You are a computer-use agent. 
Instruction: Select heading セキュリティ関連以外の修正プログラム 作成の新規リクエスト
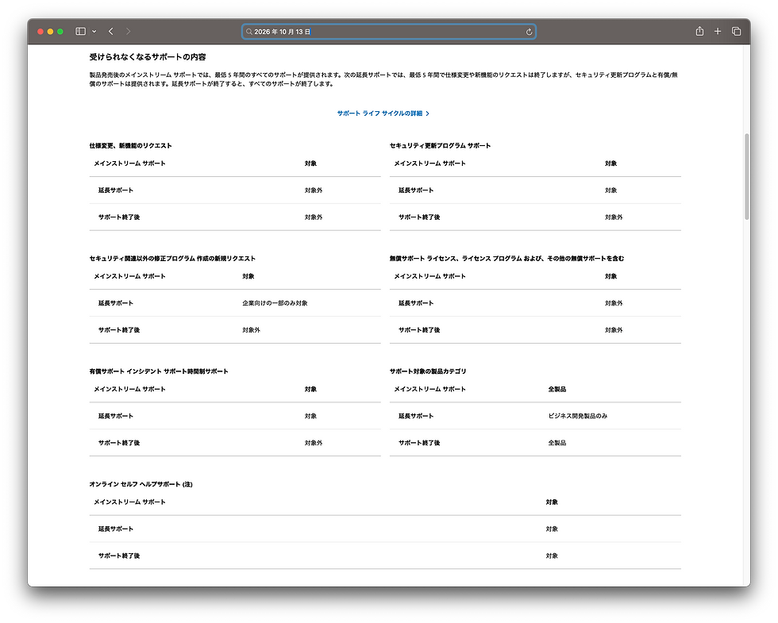click(x=172, y=259)
